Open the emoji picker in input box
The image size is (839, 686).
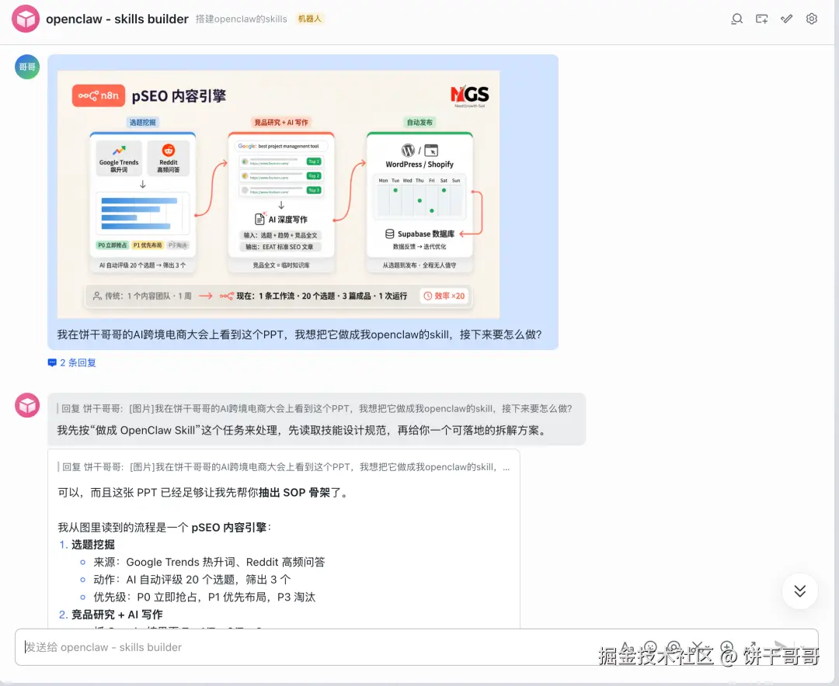tap(651, 646)
